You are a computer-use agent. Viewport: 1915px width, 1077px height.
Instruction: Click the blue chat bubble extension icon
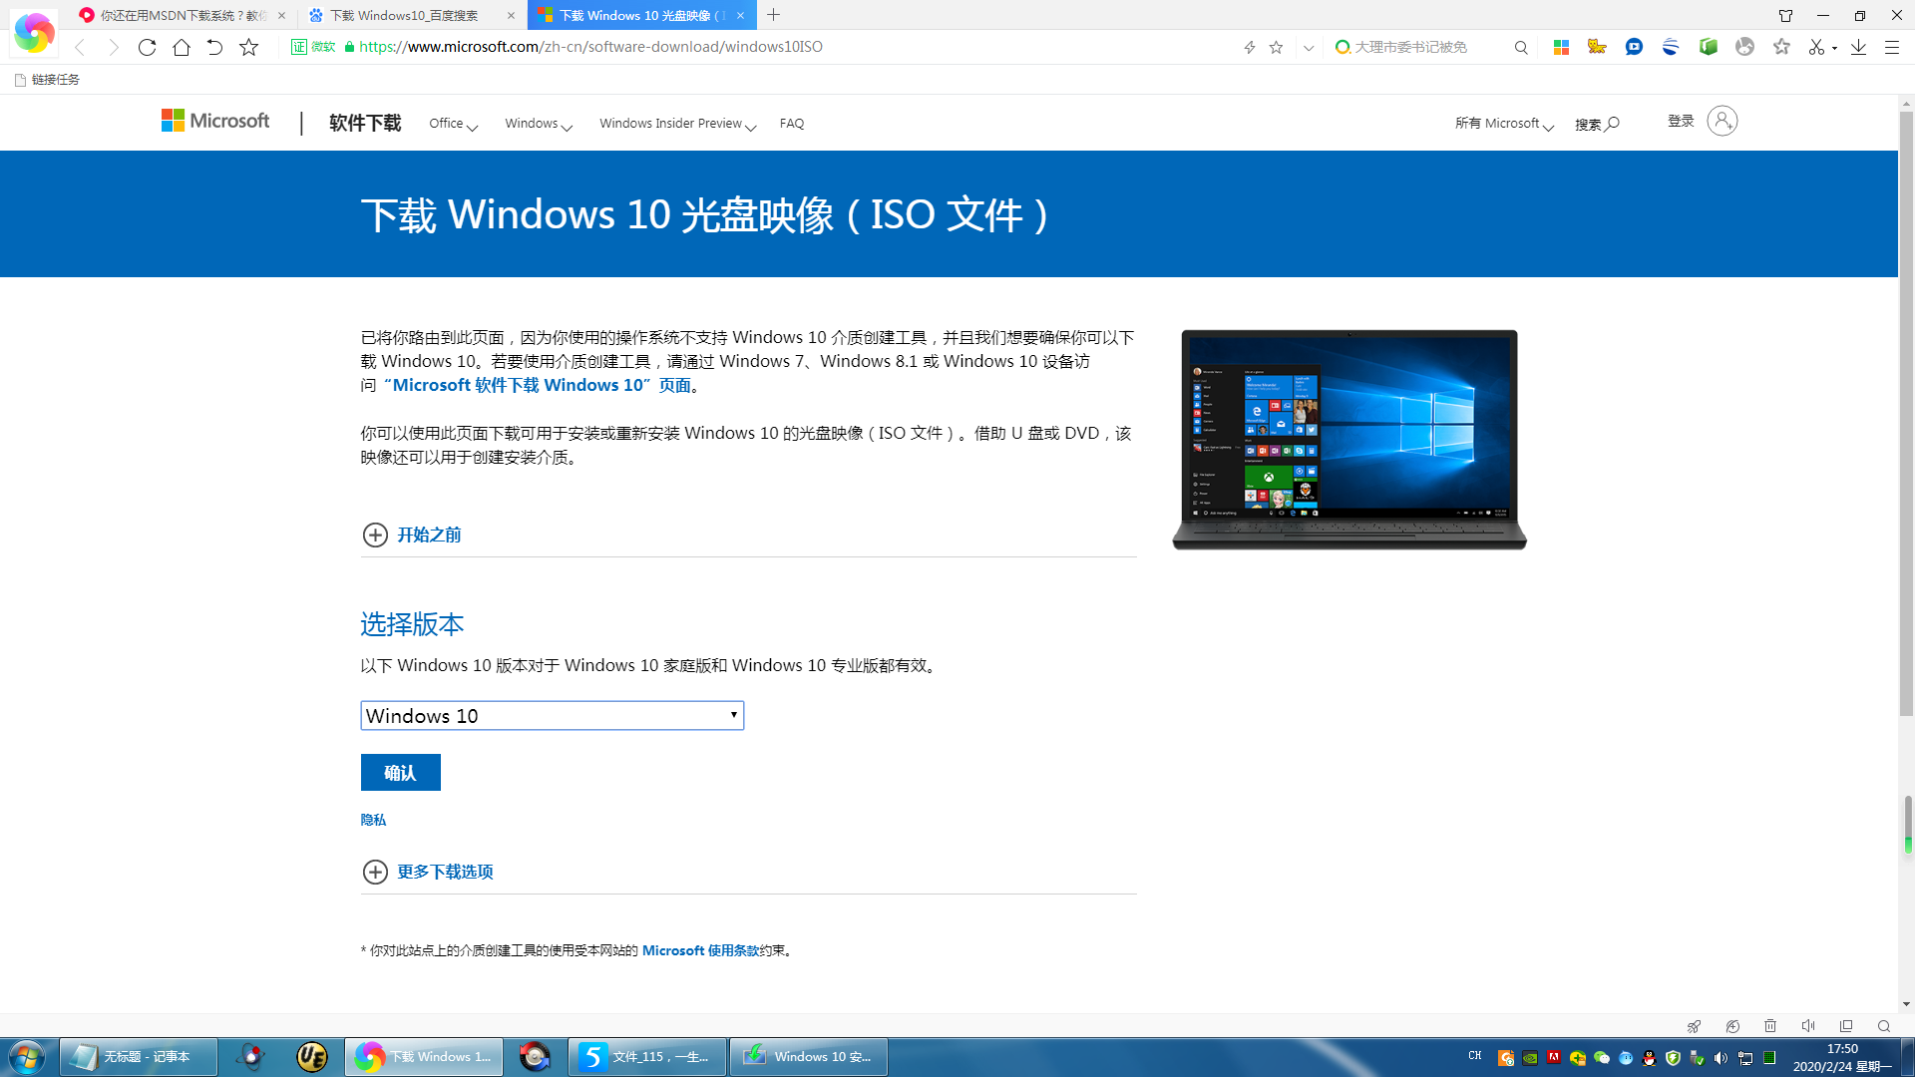point(1634,47)
